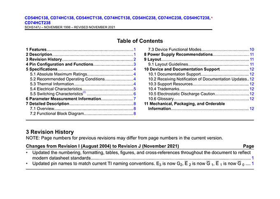This screenshot has width=280, height=199.
Task: Jump to Parameter Measurement Information section
Action: click(x=63, y=99)
